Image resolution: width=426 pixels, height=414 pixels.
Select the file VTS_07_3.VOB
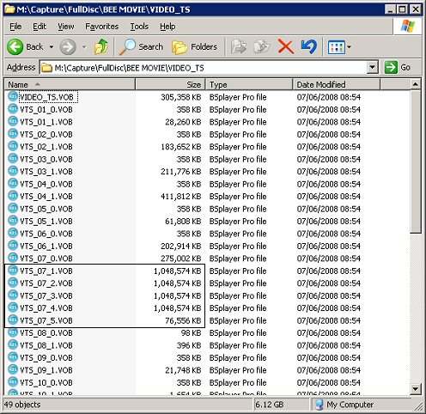[46, 295]
